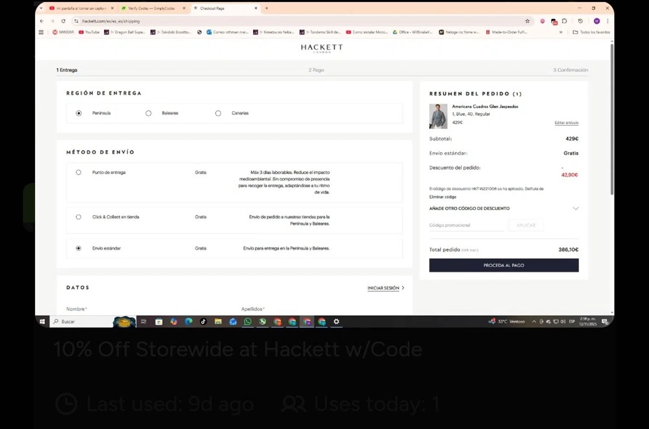The width and height of the screenshot is (649, 429).
Task: Click total price 386,10€
Action: [568, 250]
